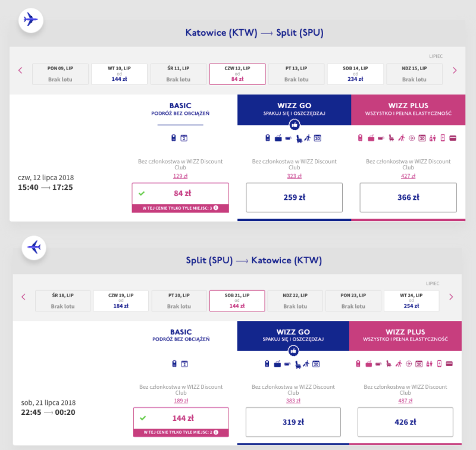Open the 487 zł non-member price link
Image resolution: width=476 pixels, height=450 pixels.
[x=405, y=401]
